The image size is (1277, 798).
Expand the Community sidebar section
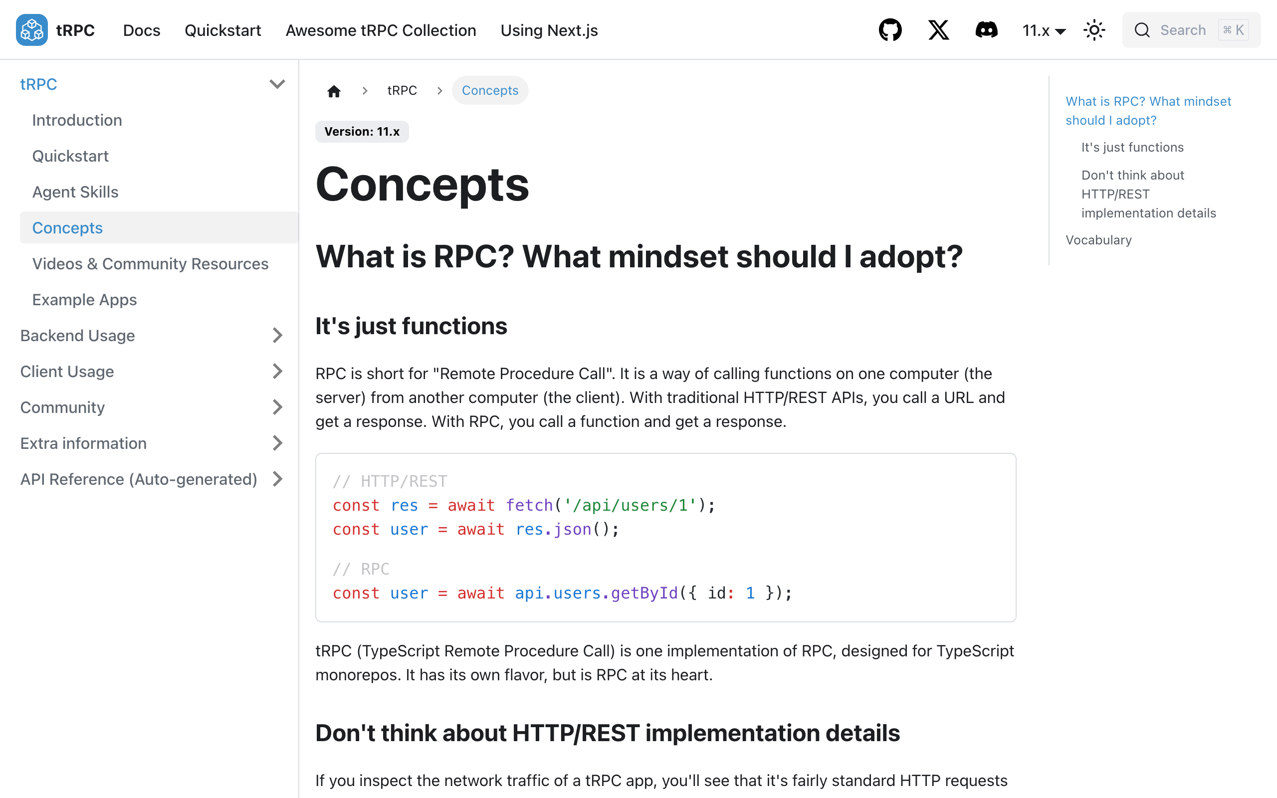277,407
